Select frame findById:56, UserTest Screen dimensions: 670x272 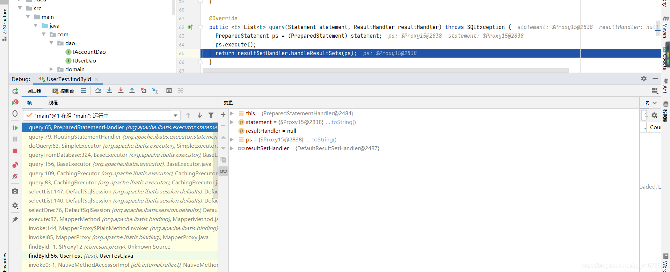pyautogui.click(x=119, y=256)
